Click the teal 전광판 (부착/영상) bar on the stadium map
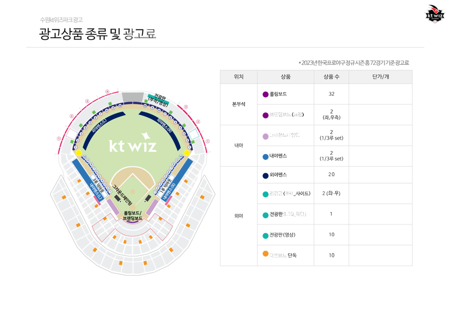This screenshot has width=453, height=320. [158, 97]
